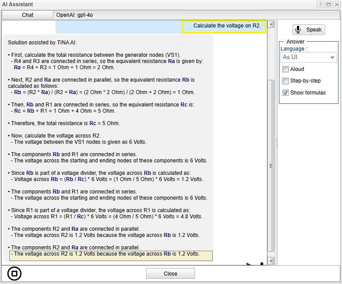
Task: Open the help question mark icon
Action: tap(320, 4)
